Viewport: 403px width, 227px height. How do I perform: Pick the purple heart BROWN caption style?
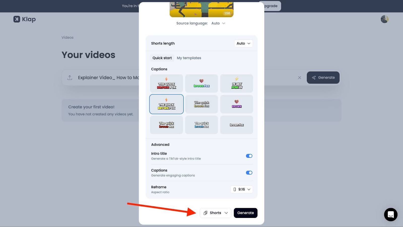click(237, 104)
